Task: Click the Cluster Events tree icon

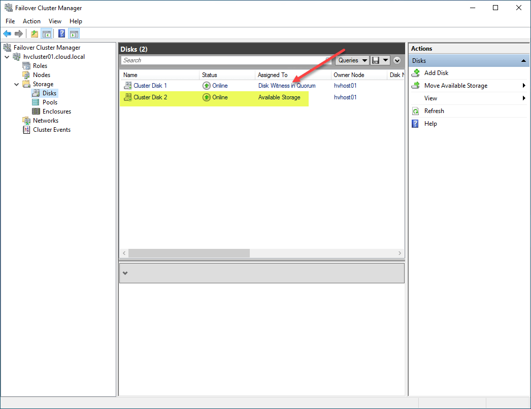Action: (26, 129)
